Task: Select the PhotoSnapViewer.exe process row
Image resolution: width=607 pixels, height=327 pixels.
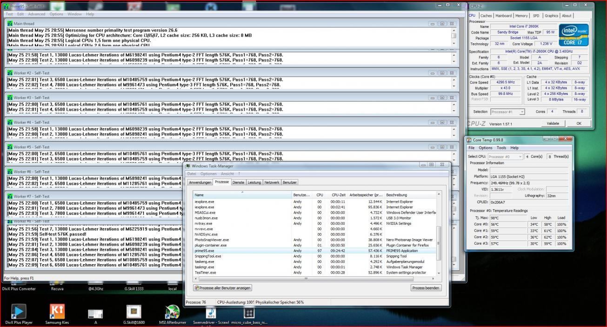Action: pos(314,240)
